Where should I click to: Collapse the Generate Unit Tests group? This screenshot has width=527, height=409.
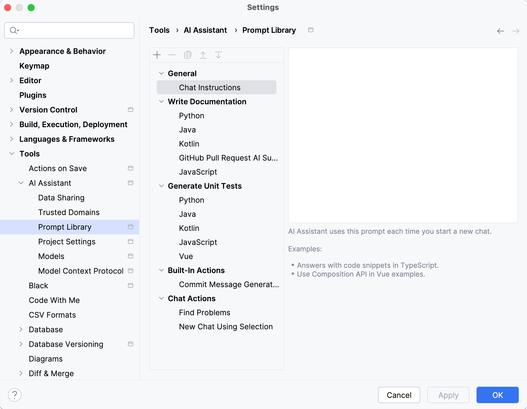coord(161,186)
